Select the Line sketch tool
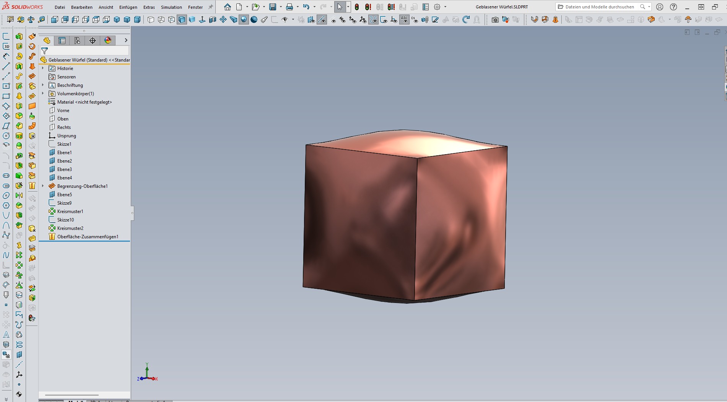 tap(6, 66)
